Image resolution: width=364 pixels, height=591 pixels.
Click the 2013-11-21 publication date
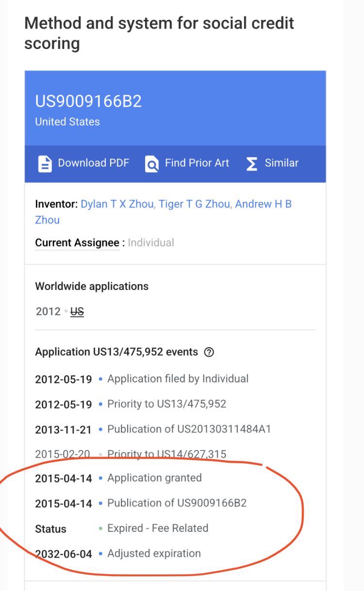point(64,430)
